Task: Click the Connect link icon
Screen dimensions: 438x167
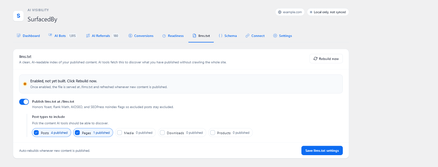Action: [247, 36]
